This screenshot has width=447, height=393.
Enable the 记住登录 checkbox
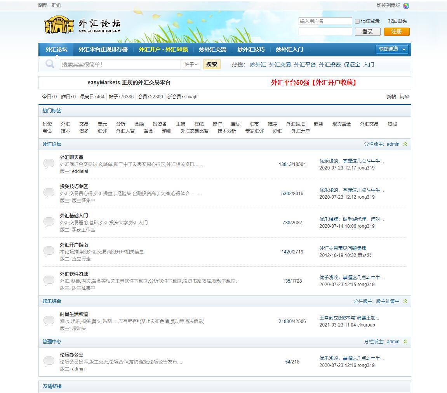[x=357, y=21]
